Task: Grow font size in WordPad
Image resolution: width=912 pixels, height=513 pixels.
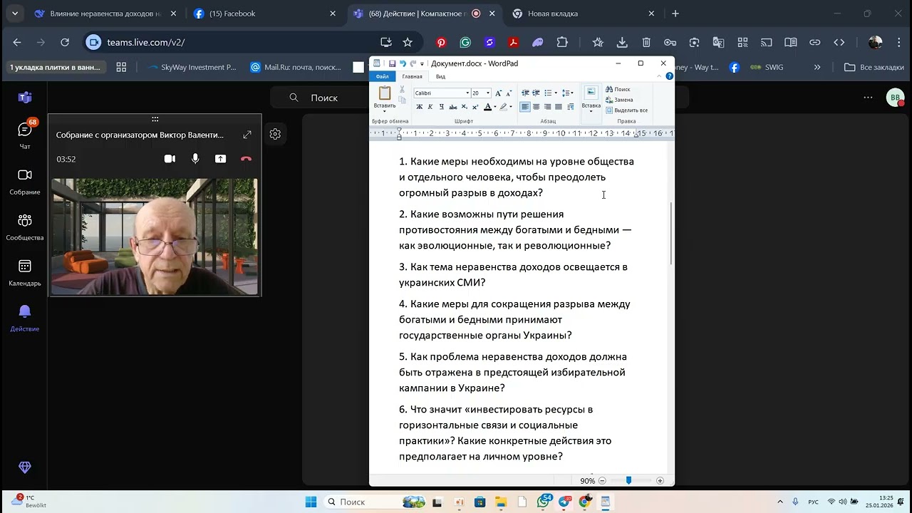Action: point(498,93)
